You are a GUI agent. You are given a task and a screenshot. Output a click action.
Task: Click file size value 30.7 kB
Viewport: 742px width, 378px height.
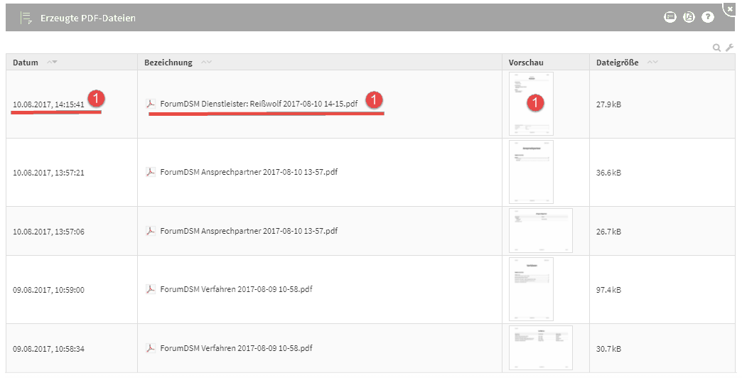(608, 349)
